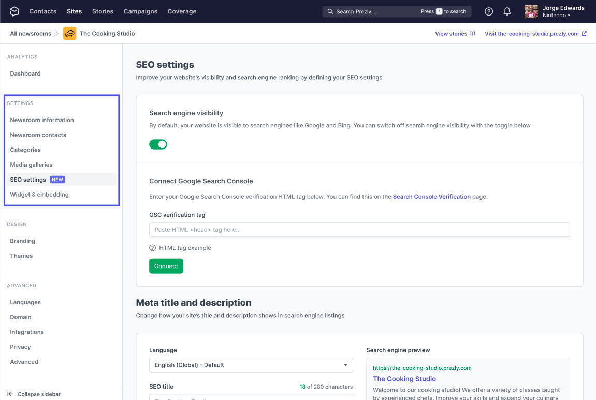Open the help question mark icon
This screenshot has height=400, width=596.
489,11
